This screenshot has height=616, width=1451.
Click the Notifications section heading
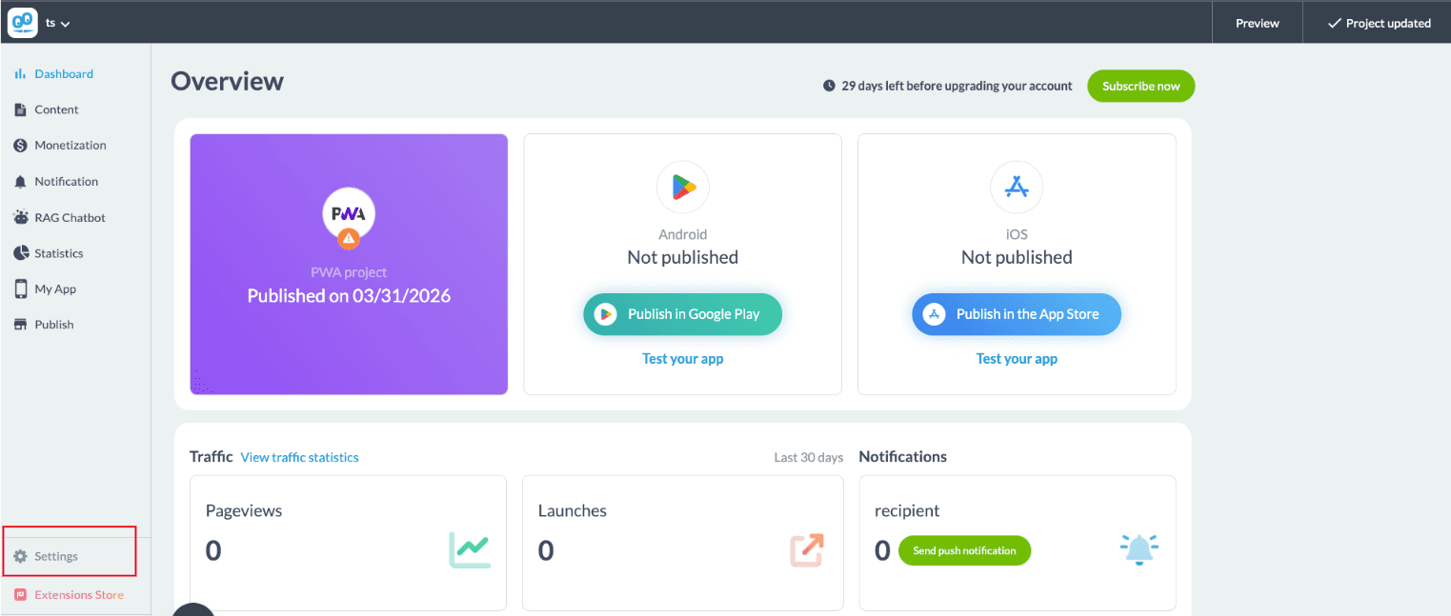902,457
